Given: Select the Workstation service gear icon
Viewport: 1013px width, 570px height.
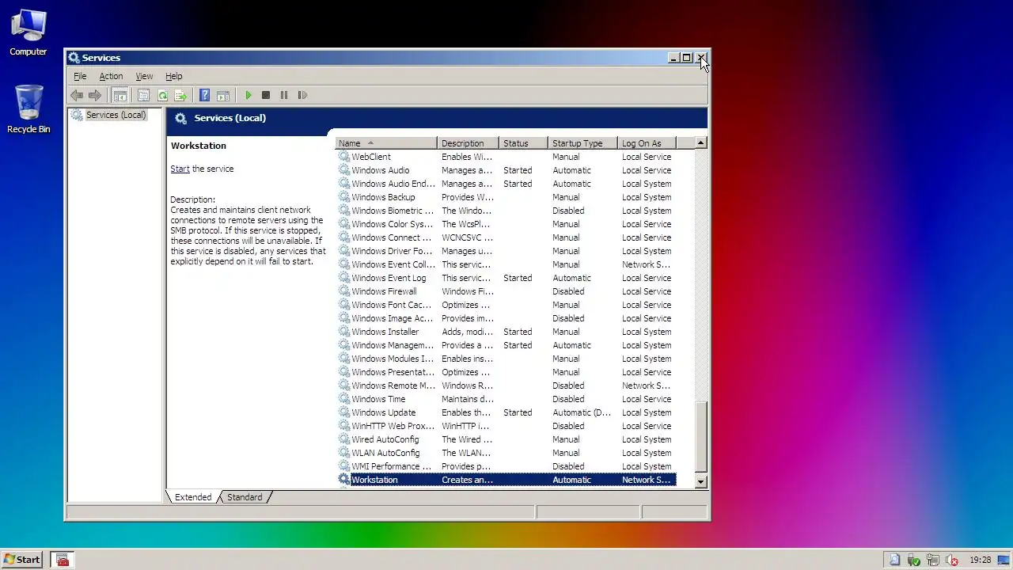Looking at the screenshot, I should click(343, 480).
